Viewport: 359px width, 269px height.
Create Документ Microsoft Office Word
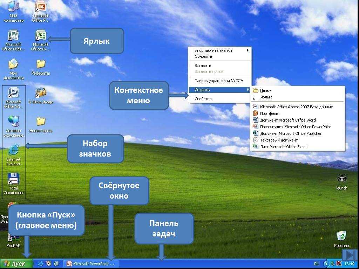click(x=297, y=120)
